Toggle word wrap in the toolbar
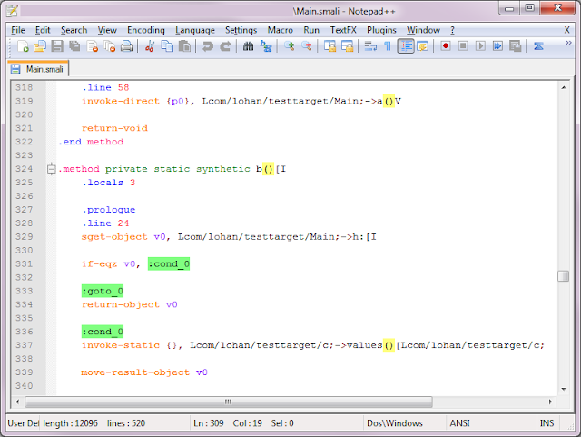Image resolution: width=581 pixels, height=437 pixels. (371, 46)
